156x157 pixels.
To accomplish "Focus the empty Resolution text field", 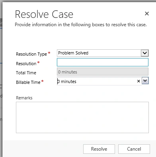I will [x=103, y=62].
